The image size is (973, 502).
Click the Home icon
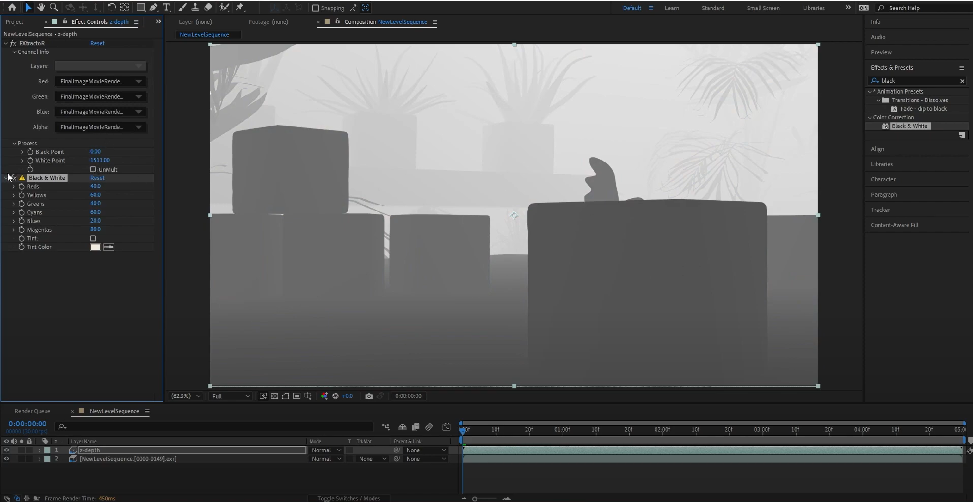tap(12, 7)
